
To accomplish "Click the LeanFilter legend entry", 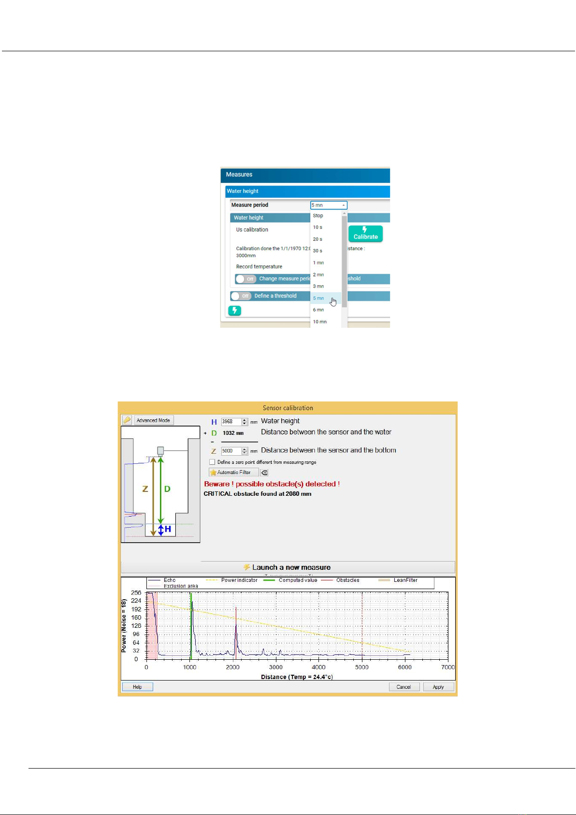I will [x=398, y=580].
